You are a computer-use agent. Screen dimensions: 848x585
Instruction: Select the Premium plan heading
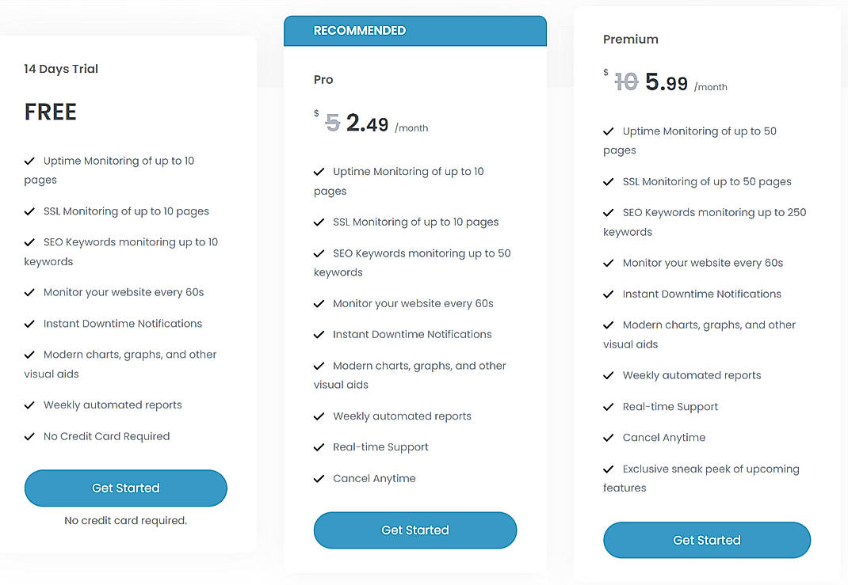click(x=630, y=39)
